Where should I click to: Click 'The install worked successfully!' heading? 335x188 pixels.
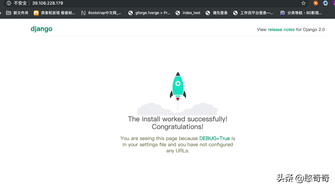177,119
